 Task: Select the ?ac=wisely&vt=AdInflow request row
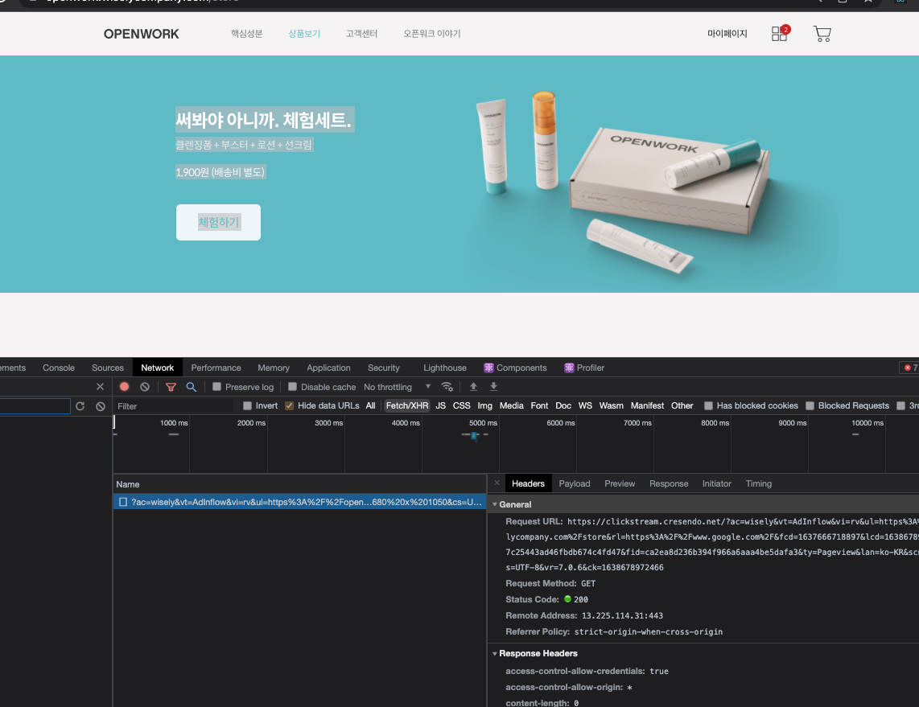click(x=299, y=502)
